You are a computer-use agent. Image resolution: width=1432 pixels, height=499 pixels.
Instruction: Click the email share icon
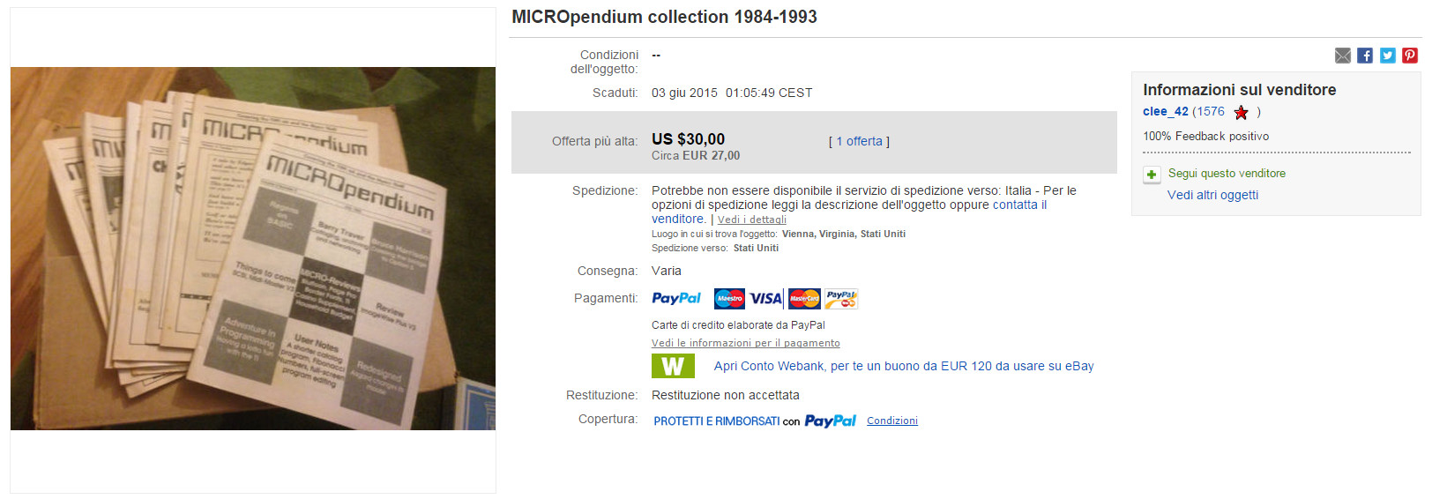point(1342,56)
